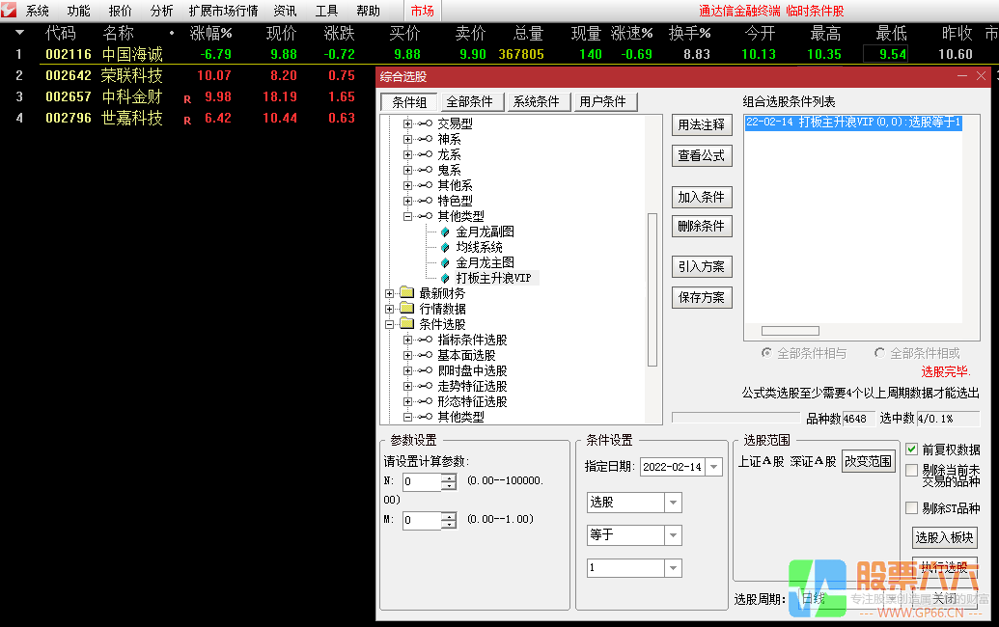Viewport: 999px width, 627px height.
Task: Click the 条件选股 folder icon
Action: (407, 323)
